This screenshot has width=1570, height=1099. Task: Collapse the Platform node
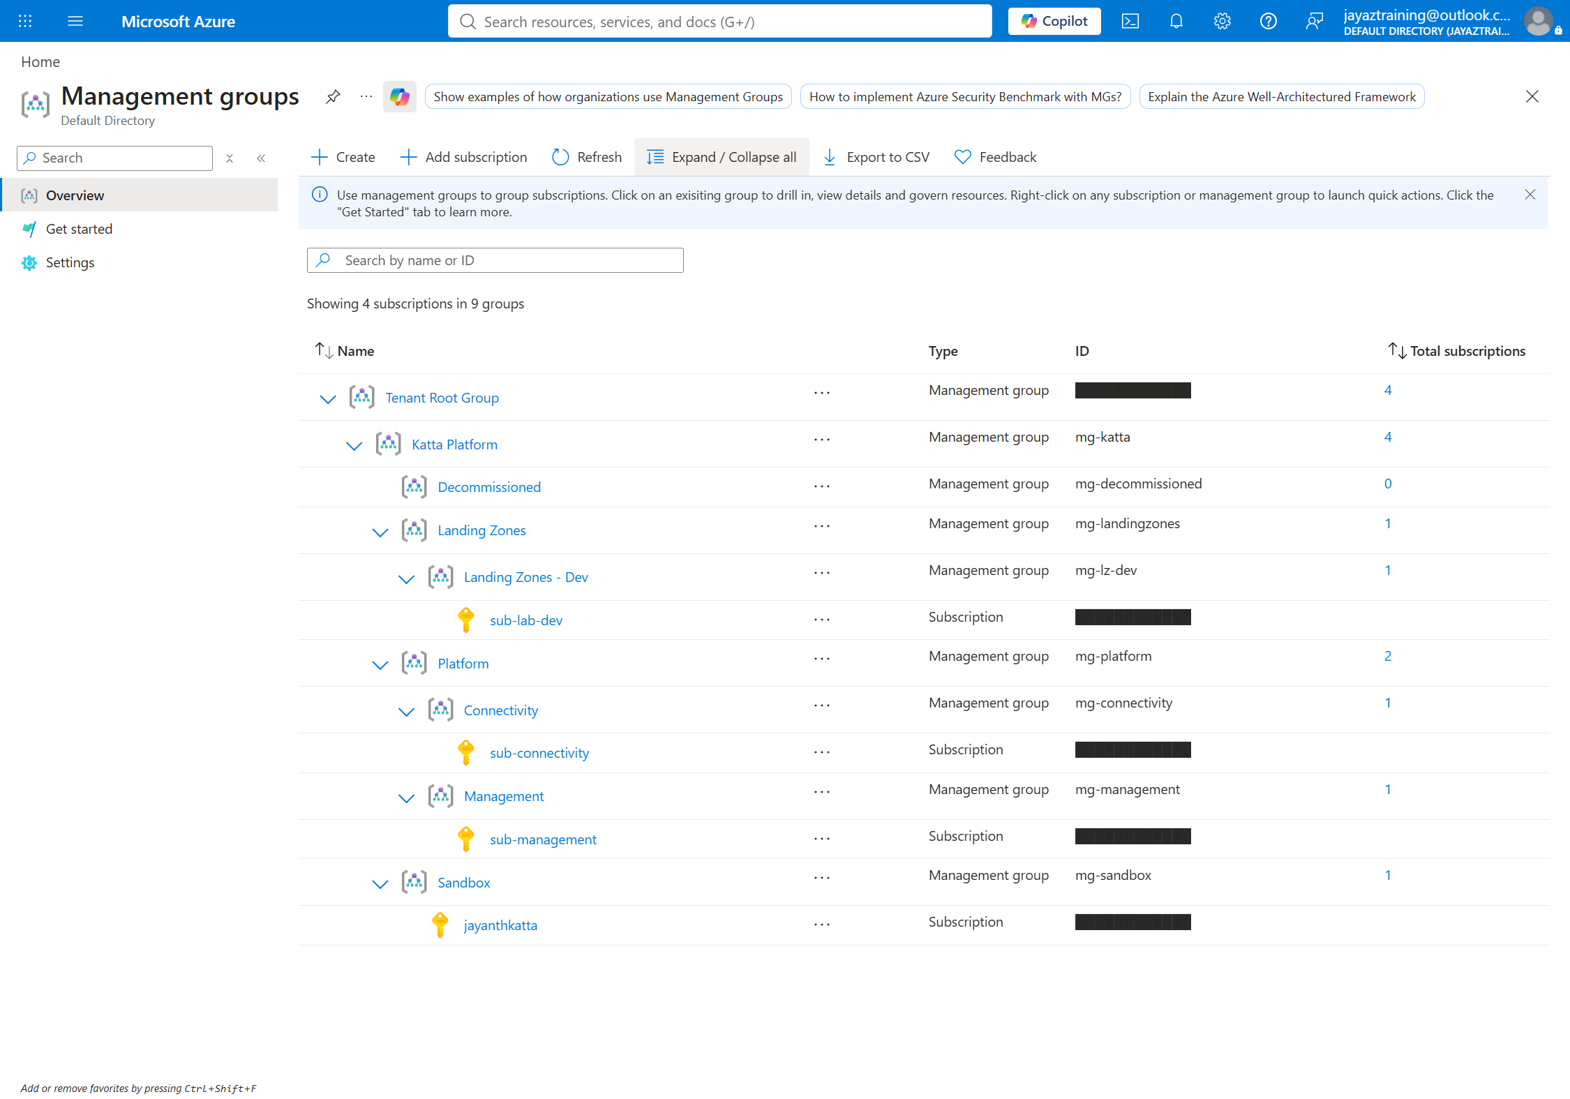(x=380, y=665)
